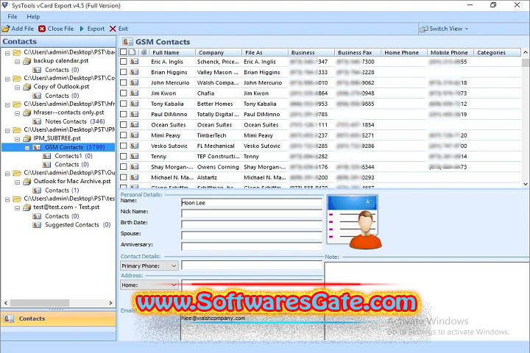Collapse the IPM_SUBTREE.pst node
Viewport: 530px width, 353px height.
(17, 139)
